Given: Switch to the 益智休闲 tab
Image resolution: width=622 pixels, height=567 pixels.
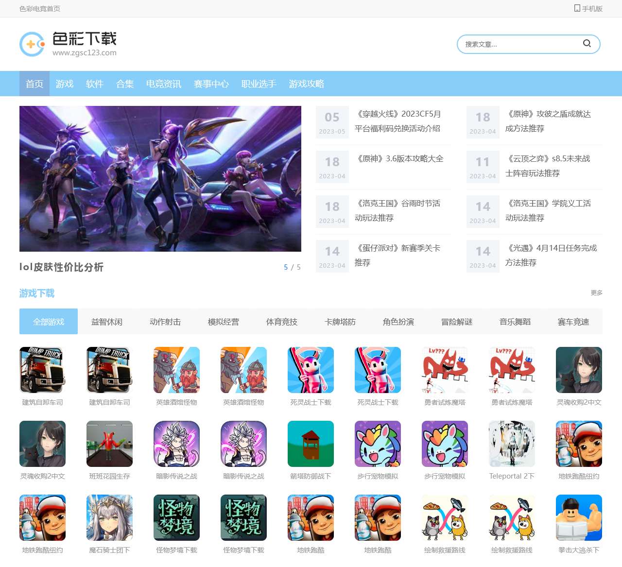Looking at the screenshot, I should point(107,321).
